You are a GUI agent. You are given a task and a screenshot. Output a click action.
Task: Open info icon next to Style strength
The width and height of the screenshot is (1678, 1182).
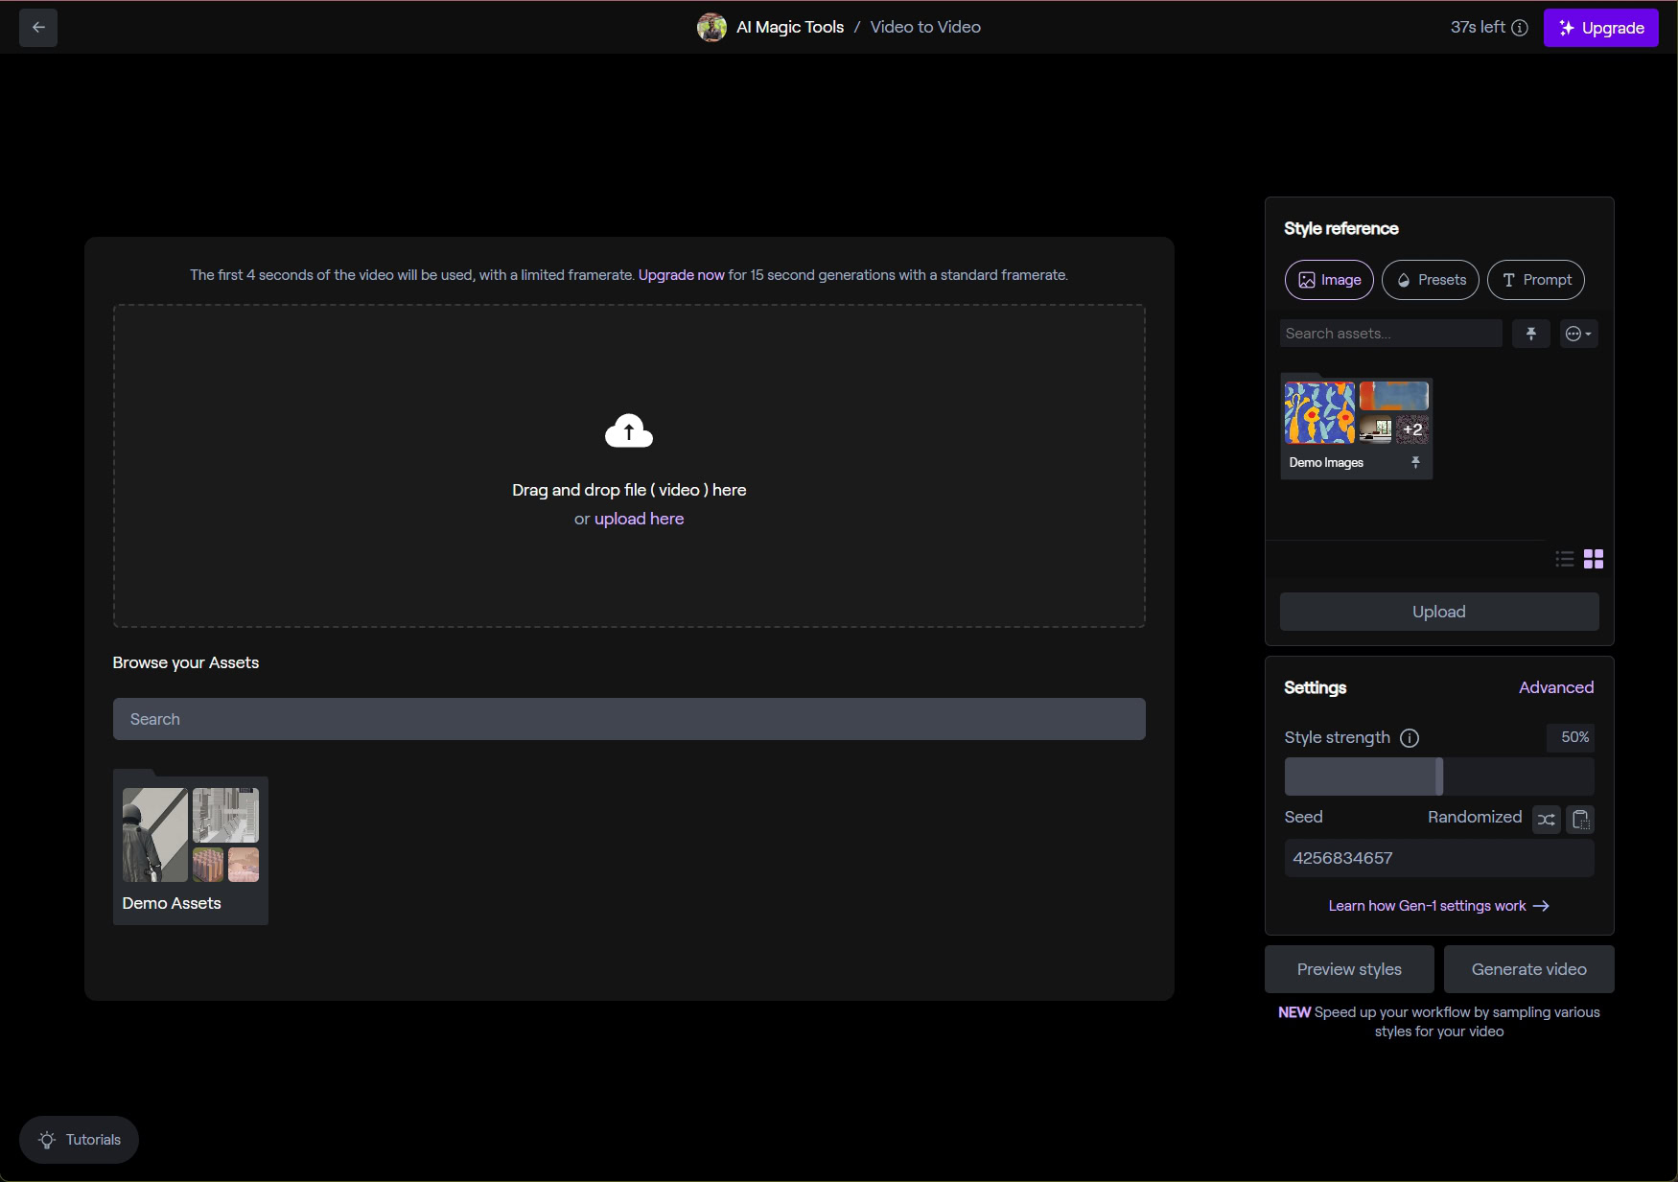(1410, 738)
